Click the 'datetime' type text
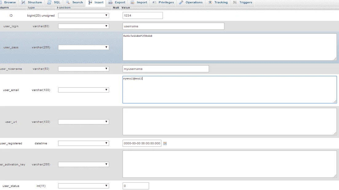 pos(41,143)
